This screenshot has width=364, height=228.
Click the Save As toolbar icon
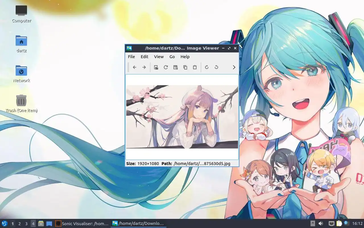click(175, 67)
